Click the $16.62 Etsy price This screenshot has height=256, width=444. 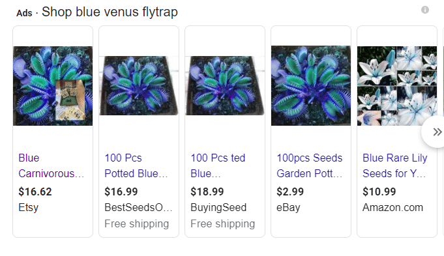[x=35, y=192]
